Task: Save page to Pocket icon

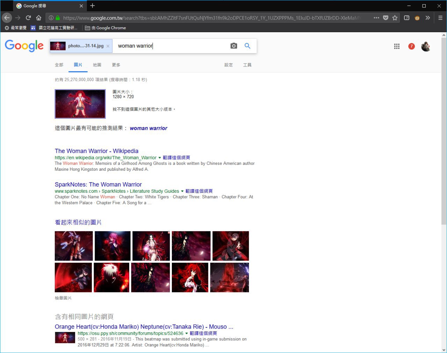Action: pos(386,17)
